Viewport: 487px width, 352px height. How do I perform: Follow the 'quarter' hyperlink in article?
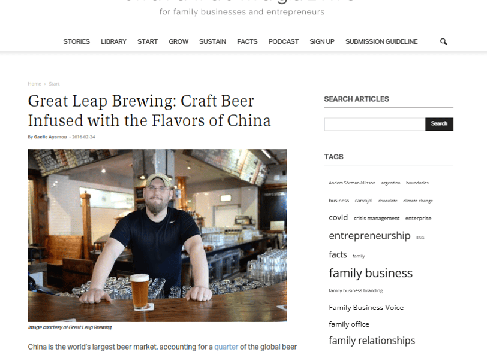tap(226, 347)
